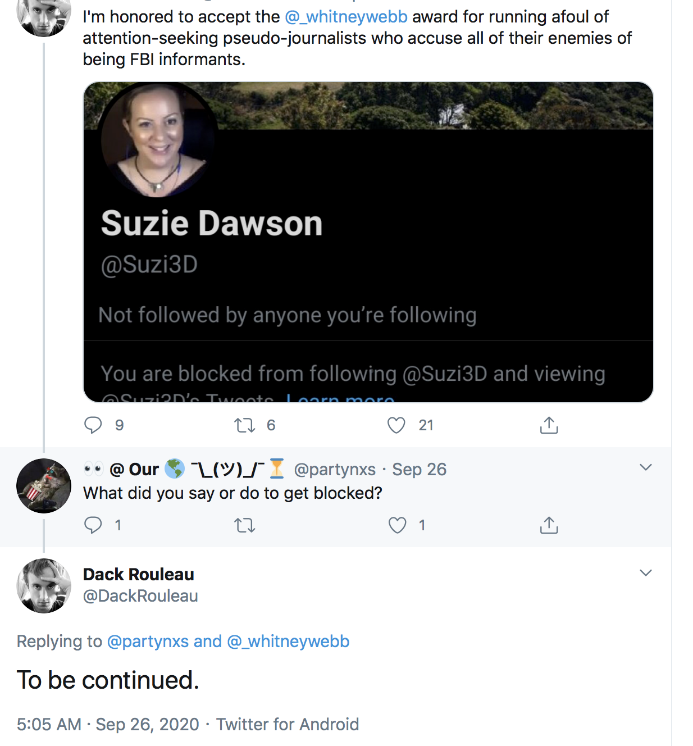This screenshot has width=693, height=746.
Task: Open the Dack Rouleau display name
Action: point(139,574)
